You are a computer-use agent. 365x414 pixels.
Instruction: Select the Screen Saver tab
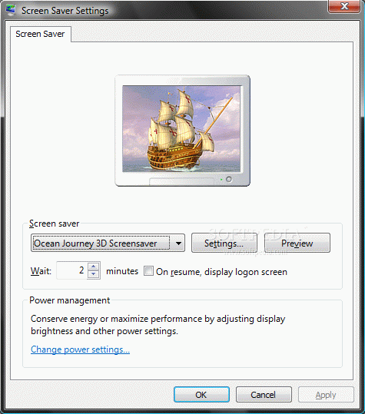(x=40, y=34)
